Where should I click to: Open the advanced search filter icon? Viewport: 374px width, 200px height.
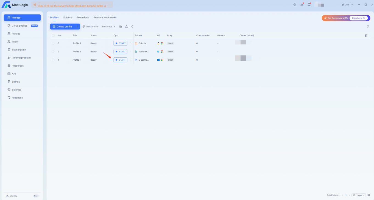tap(368, 27)
